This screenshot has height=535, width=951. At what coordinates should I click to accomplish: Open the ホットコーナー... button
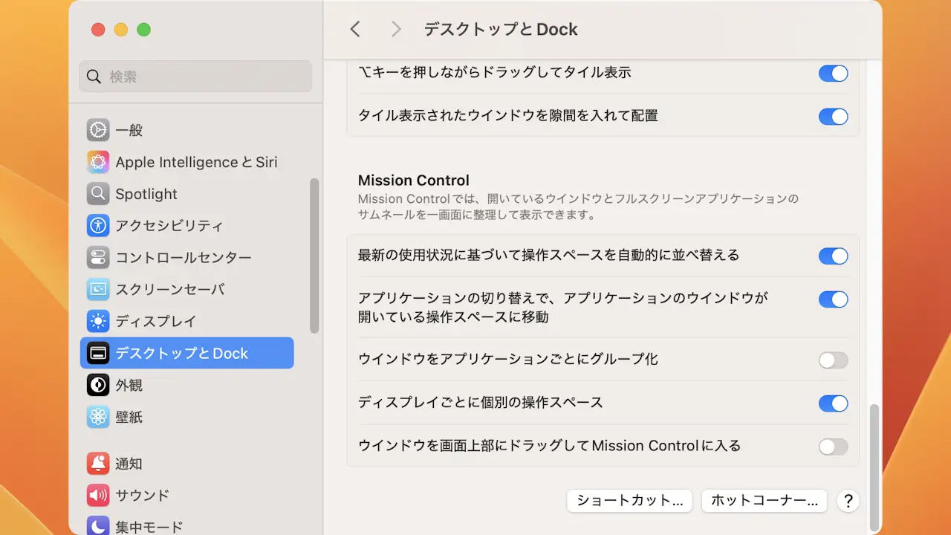[764, 501]
